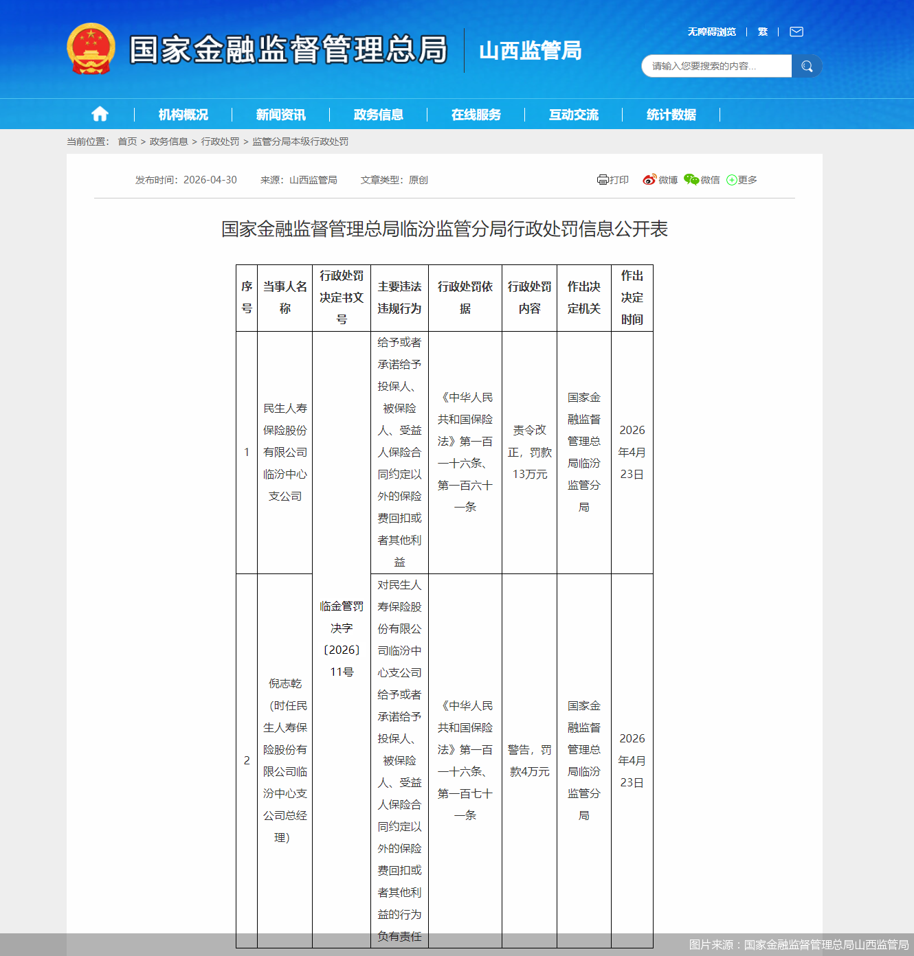Viewport: 914px width, 956px height.
Task: Click the 国家金融监督管理总局 site title
Action: click(x=289, y=49)
